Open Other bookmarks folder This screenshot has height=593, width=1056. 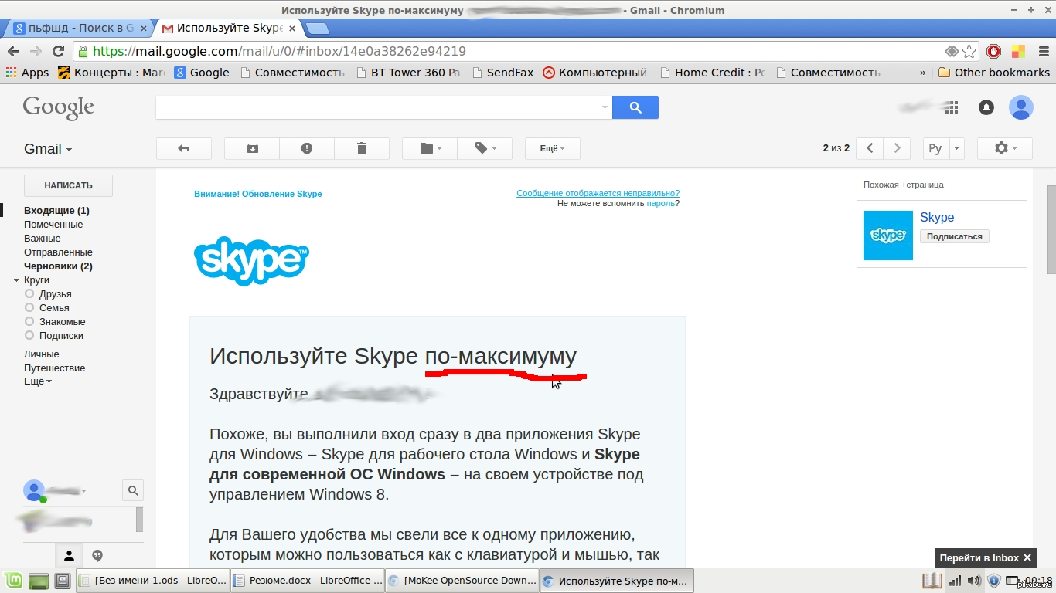(x=994, y=73)
